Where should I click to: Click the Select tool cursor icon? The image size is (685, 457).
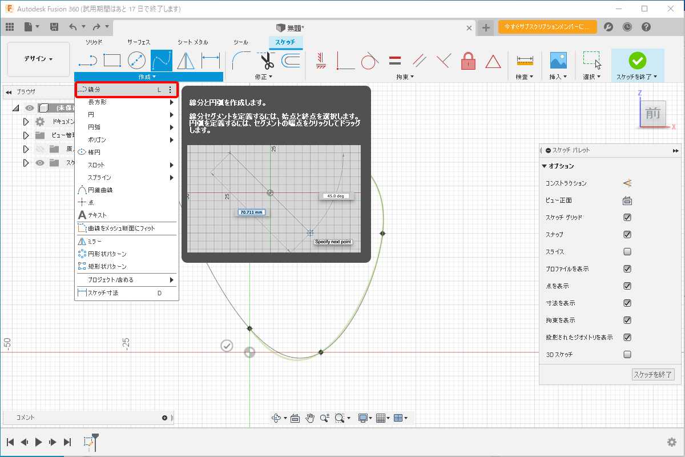click(592, 60)
